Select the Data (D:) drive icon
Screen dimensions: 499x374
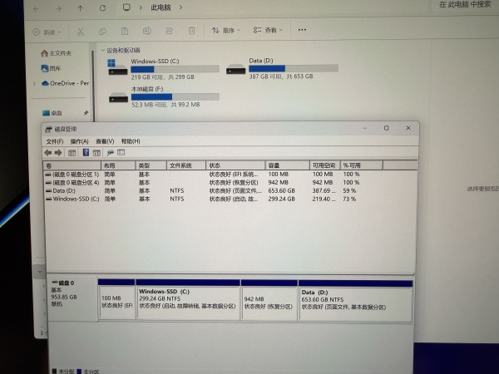pos(236,69)
